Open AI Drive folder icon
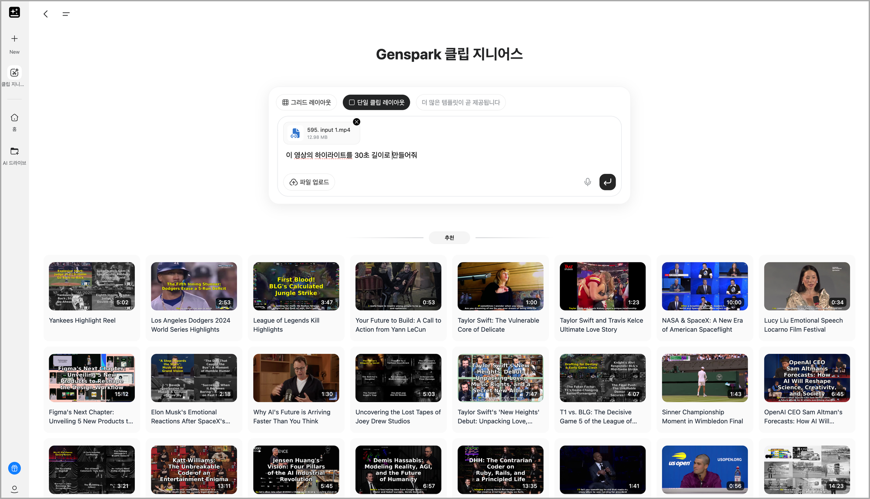The image size is (870, 499). (14, 151)
